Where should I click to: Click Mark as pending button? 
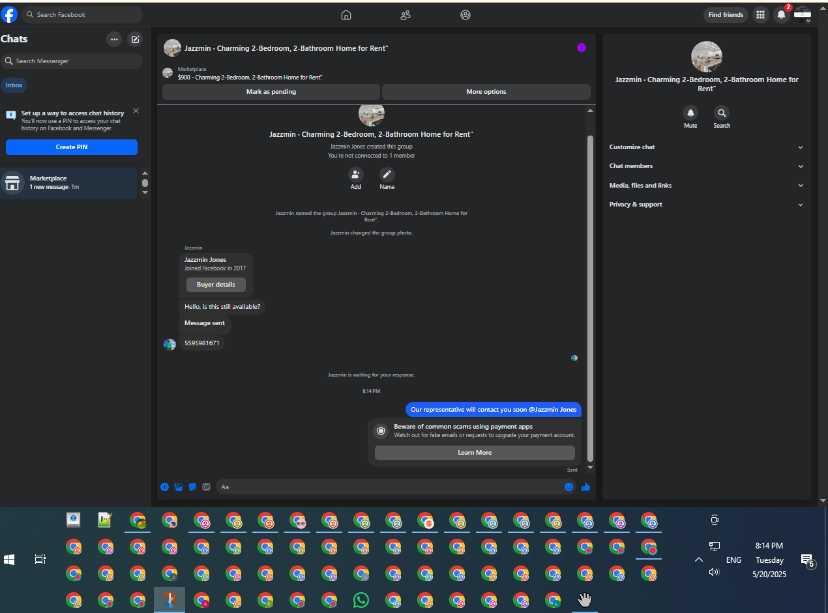click(x=271, y=92)
